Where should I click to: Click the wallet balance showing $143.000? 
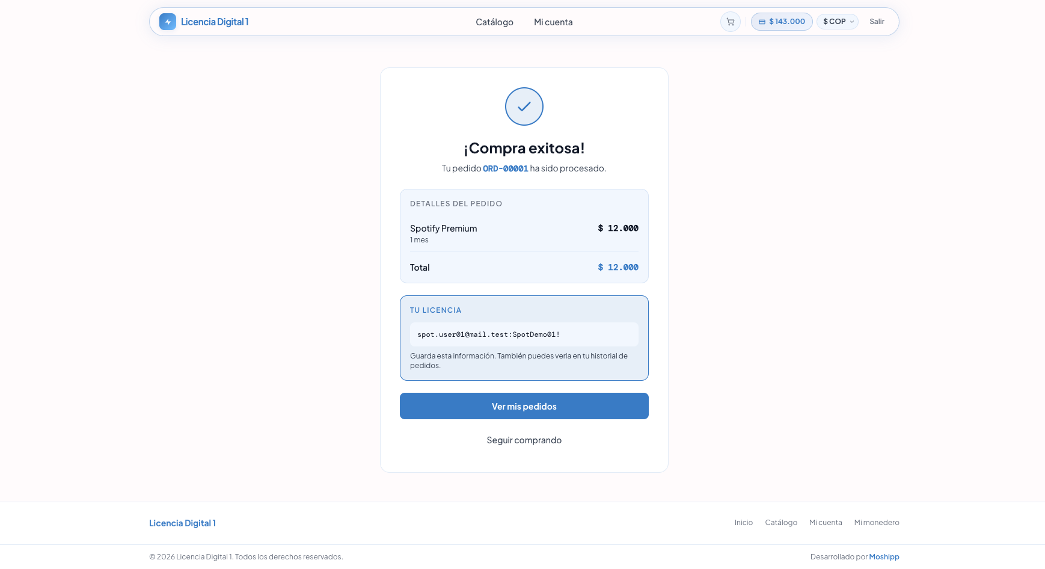click(x=781, y=21)
